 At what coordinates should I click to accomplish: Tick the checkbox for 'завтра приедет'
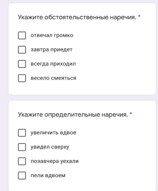(22, 50)
